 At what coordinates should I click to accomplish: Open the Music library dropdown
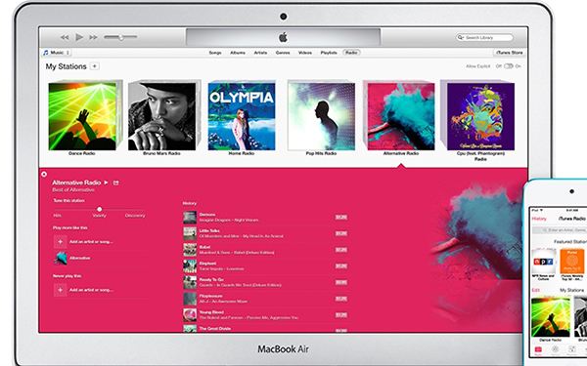point(57,53)
